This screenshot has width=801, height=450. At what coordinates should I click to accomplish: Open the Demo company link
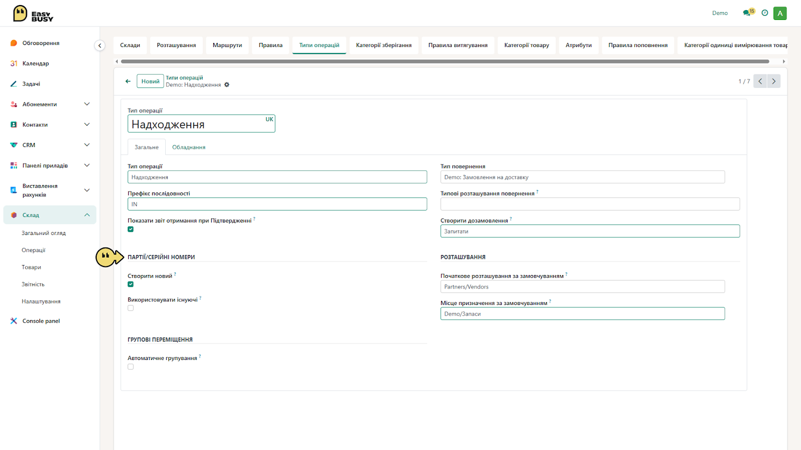coord(720,13)
